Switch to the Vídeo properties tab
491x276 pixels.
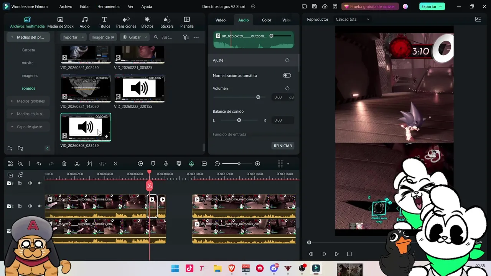point(221,20)
